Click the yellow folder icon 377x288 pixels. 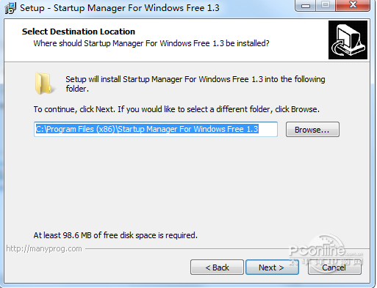pyautogui.click(x=44, y=83)
